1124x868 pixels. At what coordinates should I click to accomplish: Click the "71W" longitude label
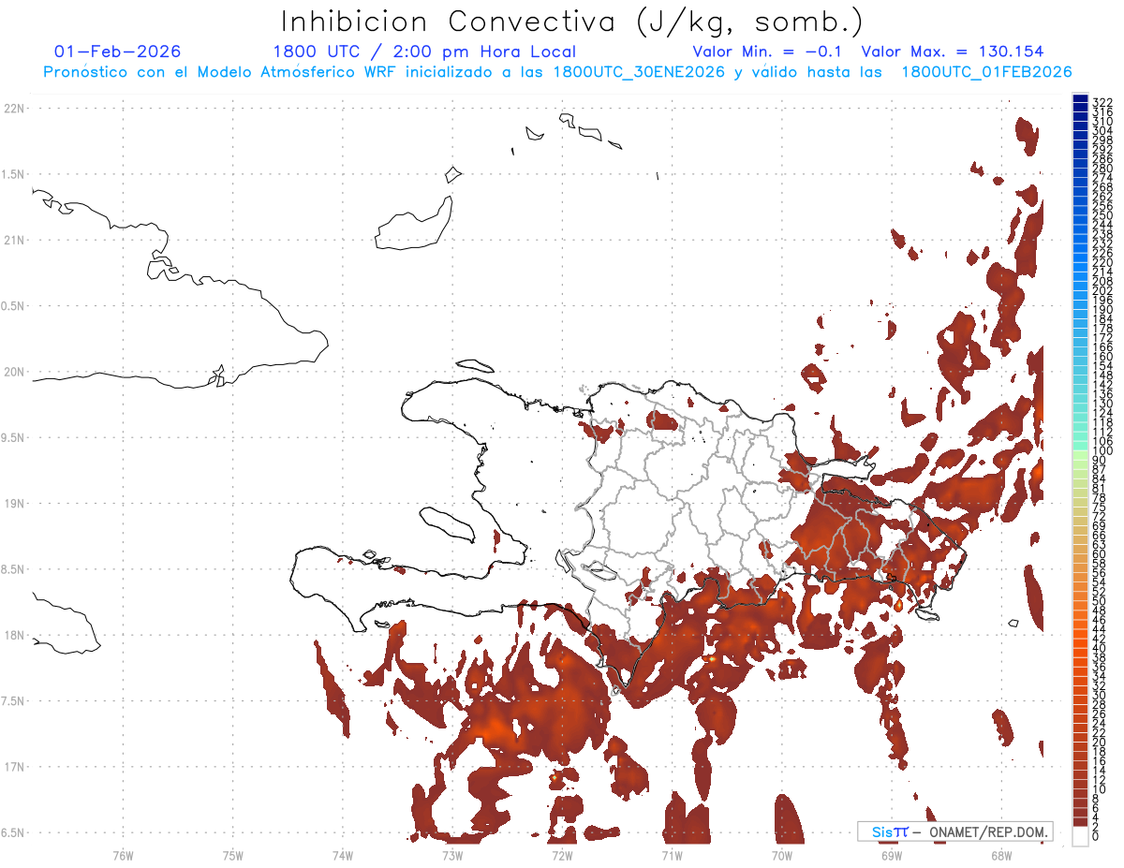[x=672, y=855]
